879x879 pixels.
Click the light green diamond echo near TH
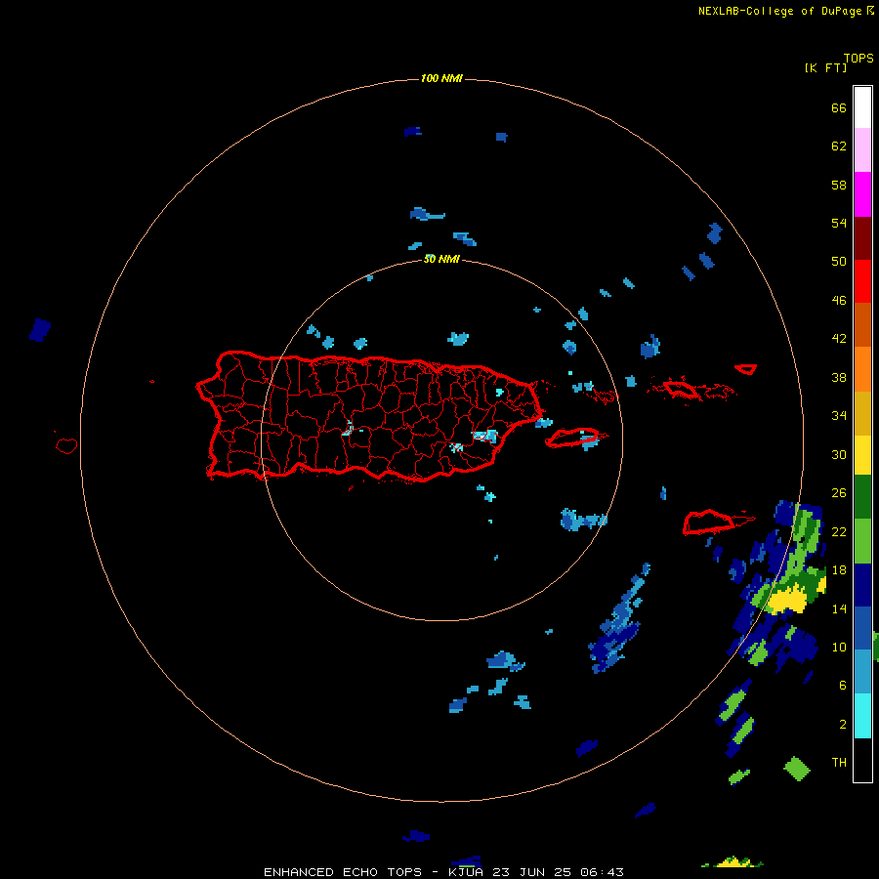pyautogui.click(x=797, y=769)
